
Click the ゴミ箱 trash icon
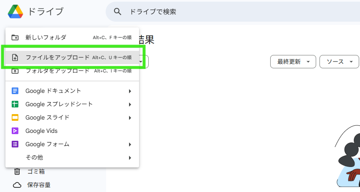(17, 171)
